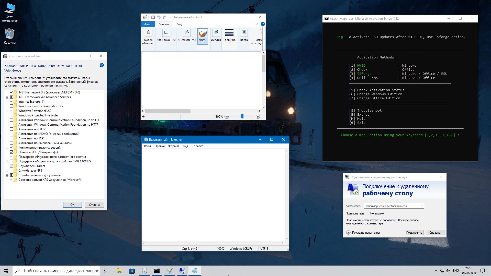Click the volume icon in system tray
Screen dimensions: 491x276
tap(448, 271)
